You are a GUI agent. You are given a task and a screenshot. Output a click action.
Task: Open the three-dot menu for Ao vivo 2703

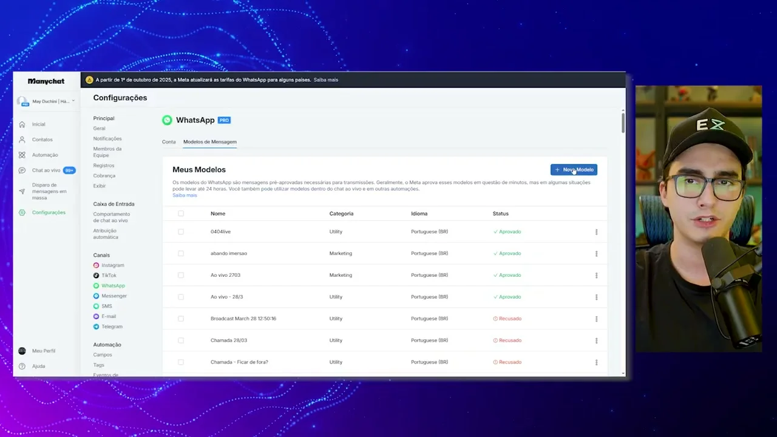596,276
